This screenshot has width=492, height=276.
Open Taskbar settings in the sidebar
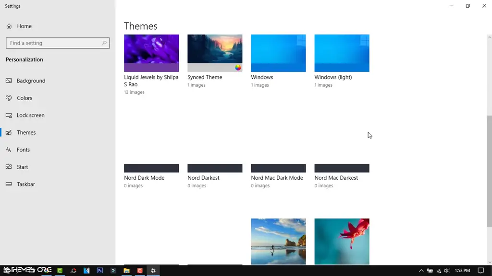(25, 184)
